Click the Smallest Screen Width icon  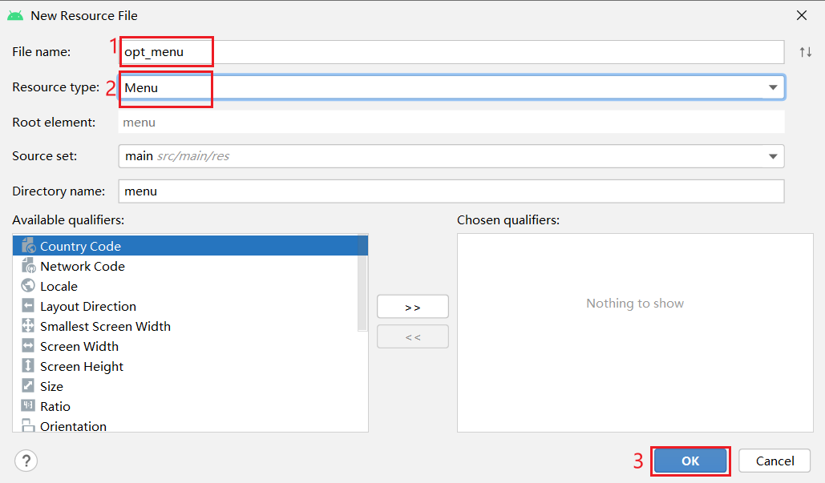pyautogui.click(x=28, y=325)
